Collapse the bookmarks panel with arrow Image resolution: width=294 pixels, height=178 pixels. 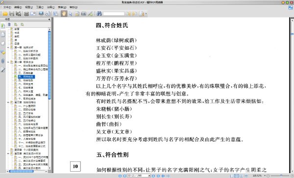49,19
